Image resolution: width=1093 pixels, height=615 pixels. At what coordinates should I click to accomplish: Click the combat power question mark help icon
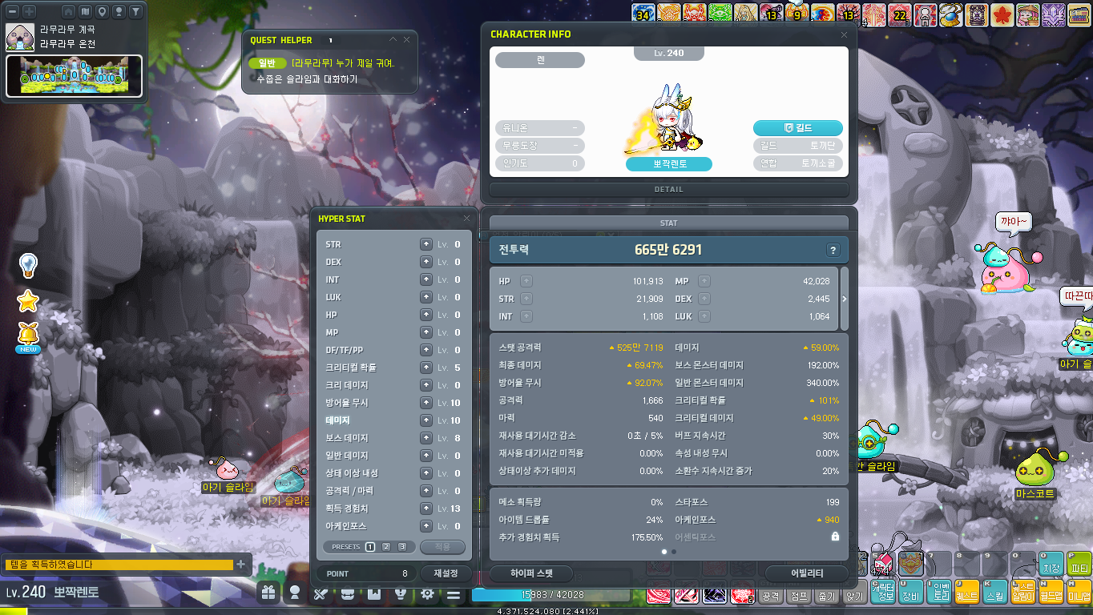[x=833, y=250]
